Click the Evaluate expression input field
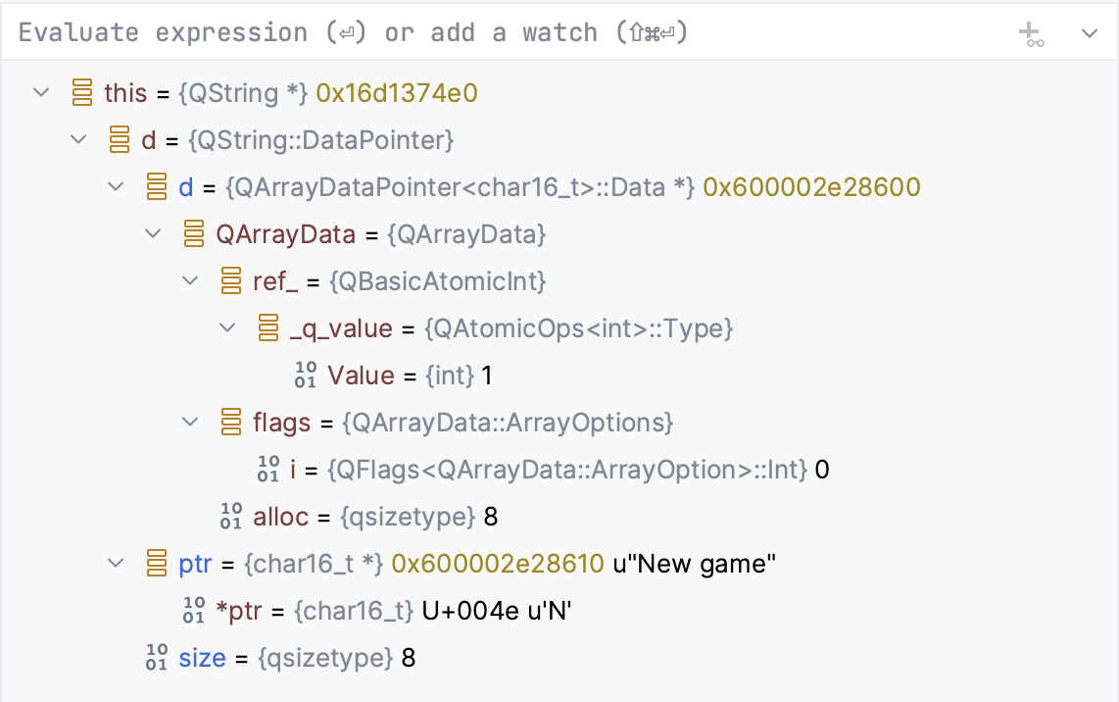 click(x=392, y=31)
